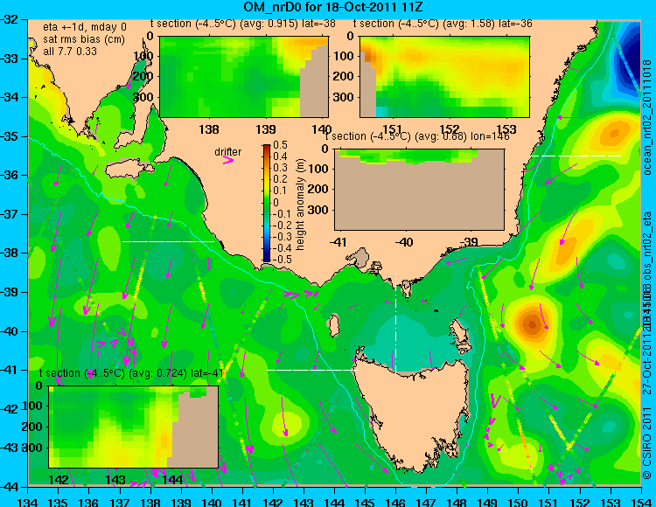Click the plot title "OM_nrD0 for 18-Oct-2011 11Z"
Image resolution: width=656 pixels, height=507 pixels.
(333, 7)
